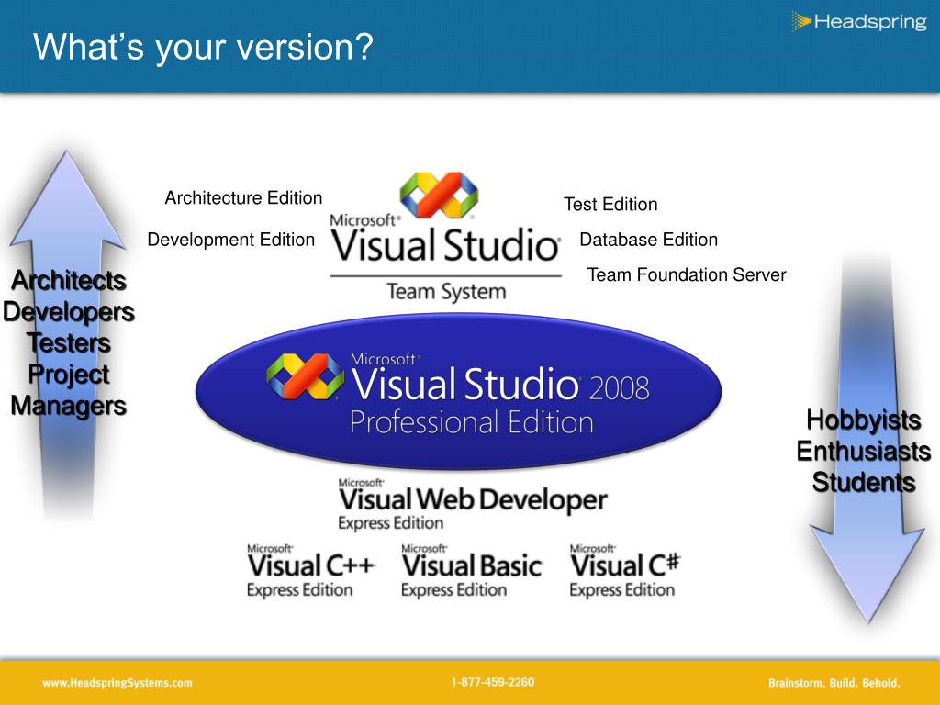Click the 'Team System' text under Visual Studio
The height and width of the screenshot is (705, 940).
(446, 292)
